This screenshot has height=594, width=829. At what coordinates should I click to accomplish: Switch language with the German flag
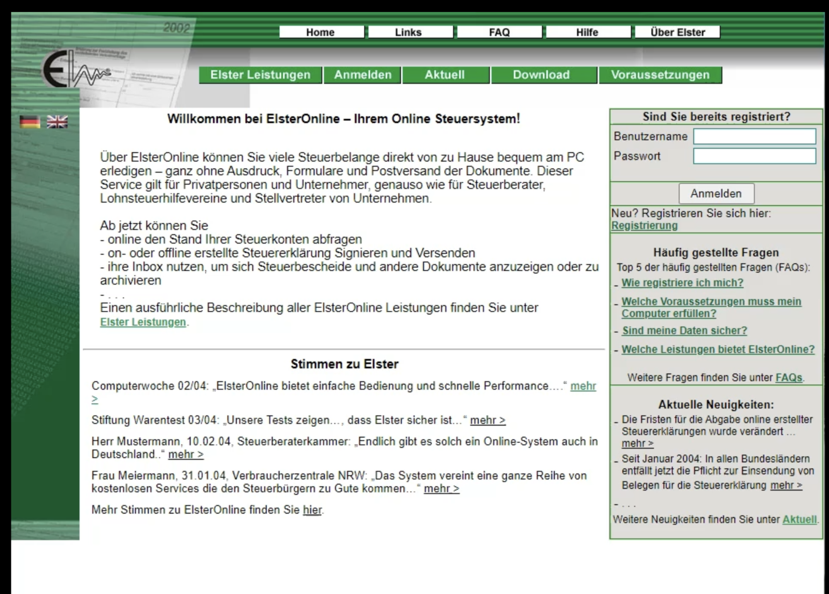click(30, 122)
